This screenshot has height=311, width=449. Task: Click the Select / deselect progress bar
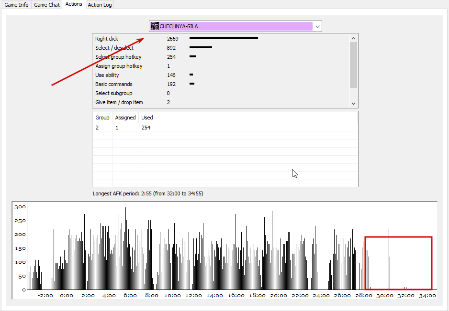pyautogui.click(x=201, y=47)
